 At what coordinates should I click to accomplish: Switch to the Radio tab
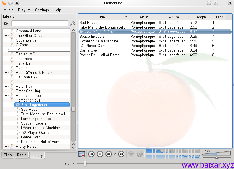pyautogui.click(x=22, y=155)
